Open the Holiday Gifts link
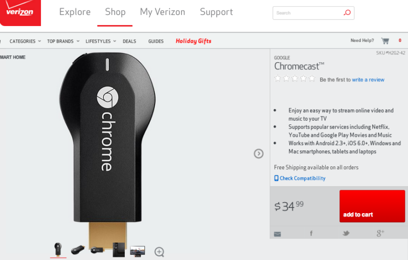The height and width of the screenshot is (260, 408). [193, 41]
